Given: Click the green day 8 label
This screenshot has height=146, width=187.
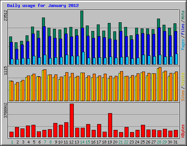Looking at the screenshot, I should pos(50,142).
